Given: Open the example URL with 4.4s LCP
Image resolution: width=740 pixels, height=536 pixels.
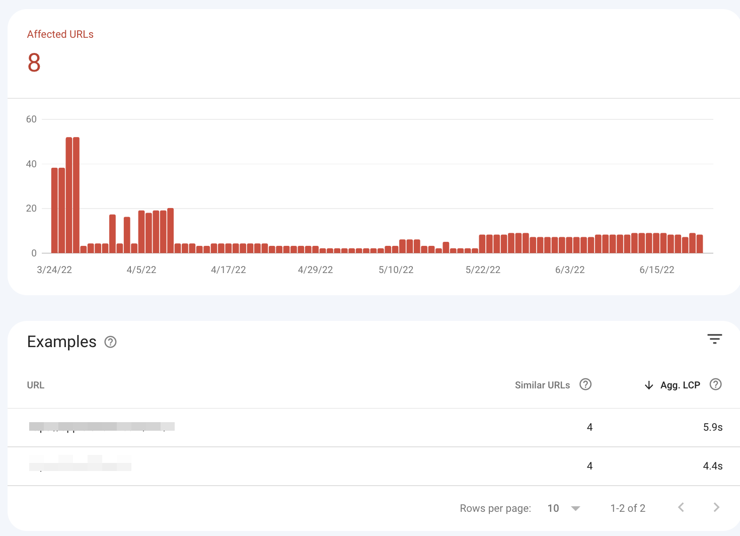Looking at the screenshot, I should pyautogui.click(x=80, y=463).
